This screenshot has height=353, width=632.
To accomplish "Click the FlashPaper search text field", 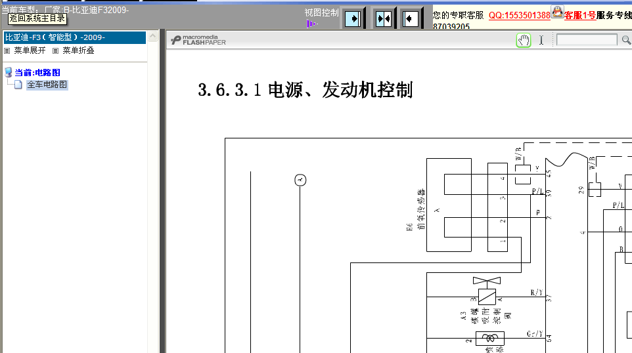I will click(587, 40).
